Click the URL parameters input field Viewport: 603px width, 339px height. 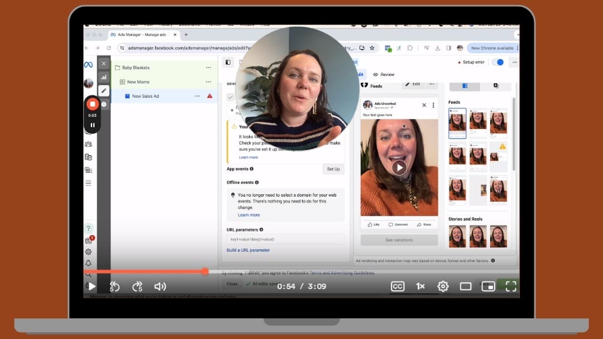click(285, 240)
